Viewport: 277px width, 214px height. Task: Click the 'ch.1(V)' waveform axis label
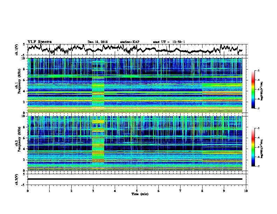(x=17, y=50)
